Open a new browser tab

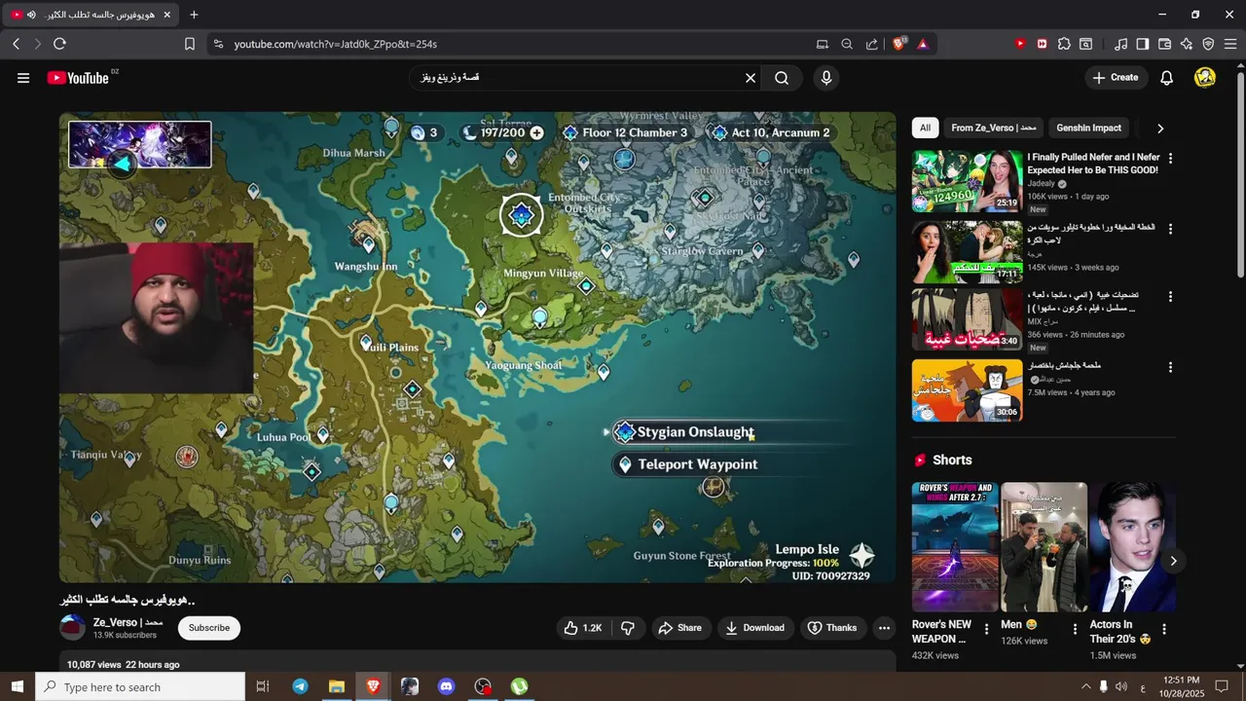tap(194, 15)
